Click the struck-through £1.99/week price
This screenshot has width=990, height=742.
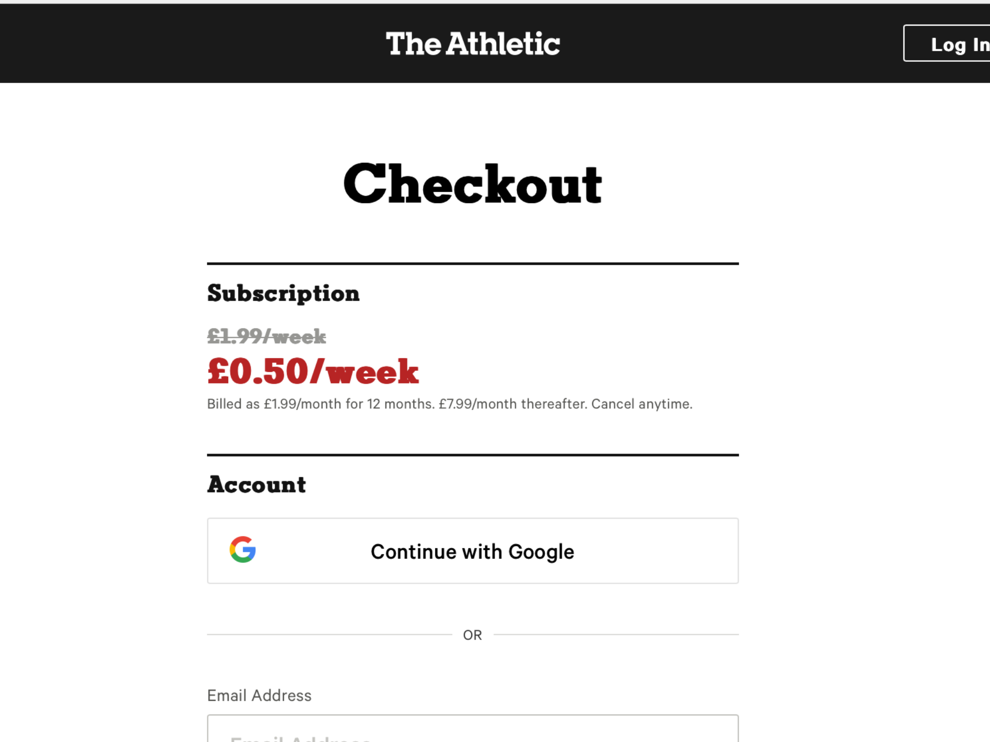[267, 336]
